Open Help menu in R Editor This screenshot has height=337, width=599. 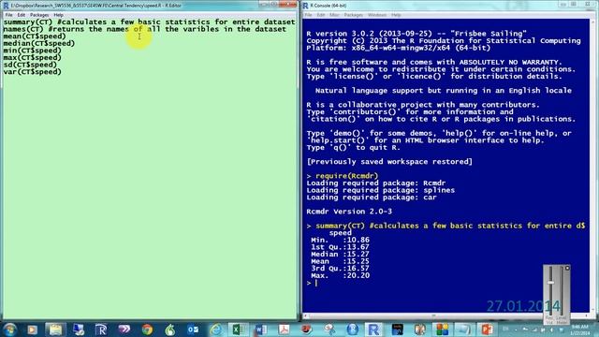pos(58,15)
